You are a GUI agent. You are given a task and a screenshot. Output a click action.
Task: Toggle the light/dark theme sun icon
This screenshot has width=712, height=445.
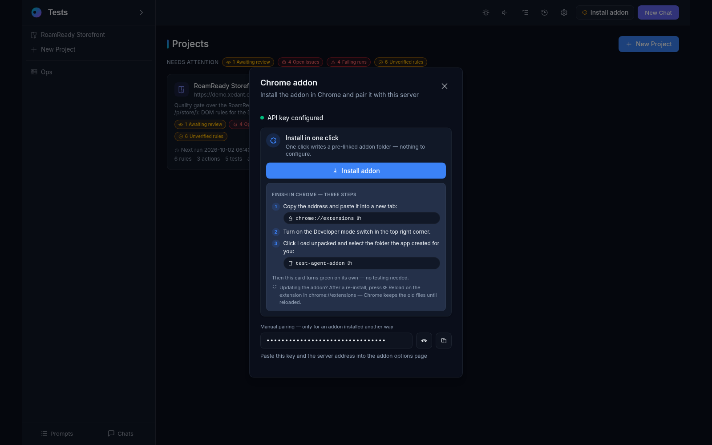(x=486, y=12)
